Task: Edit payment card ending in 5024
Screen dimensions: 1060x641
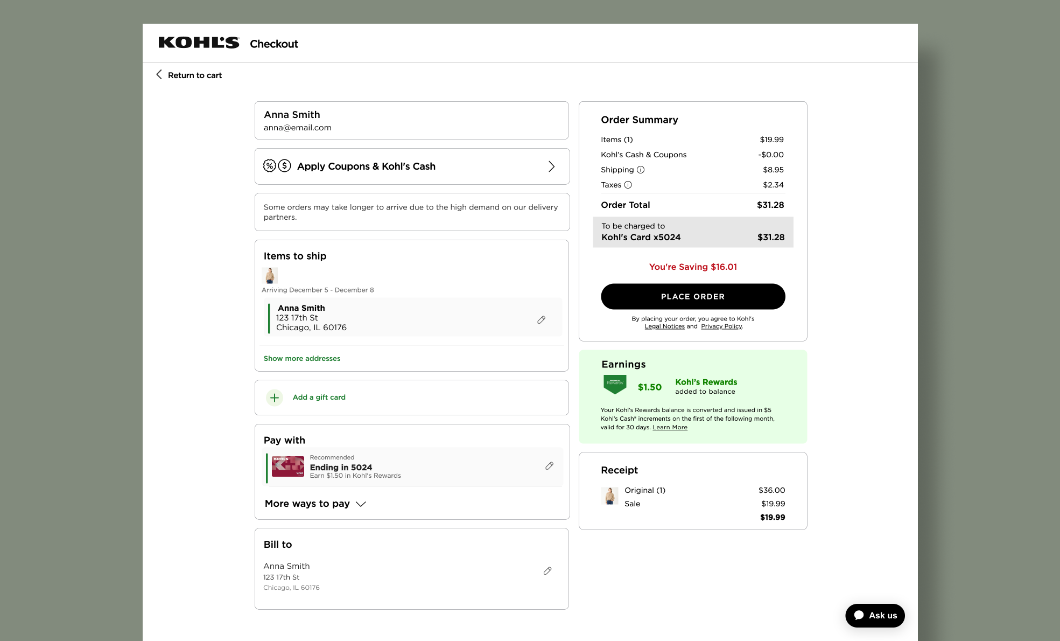Action: pos(549,466)
